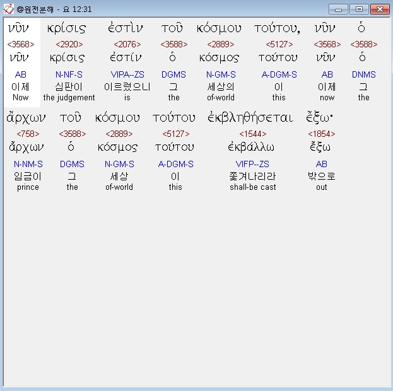The image size is (393, 391).
Task: Minimize the 원전분해 window
Action: point(338,9)
